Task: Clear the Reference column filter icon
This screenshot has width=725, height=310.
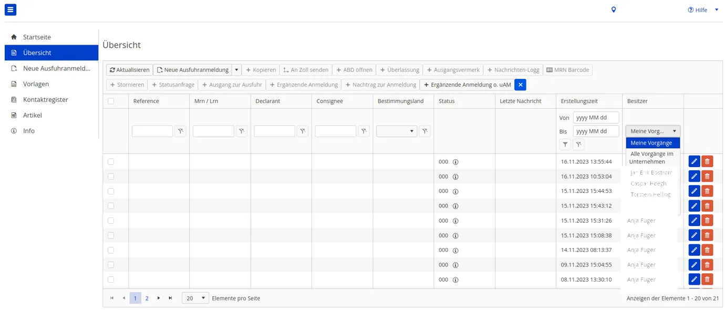Action: tap(180, 131)
